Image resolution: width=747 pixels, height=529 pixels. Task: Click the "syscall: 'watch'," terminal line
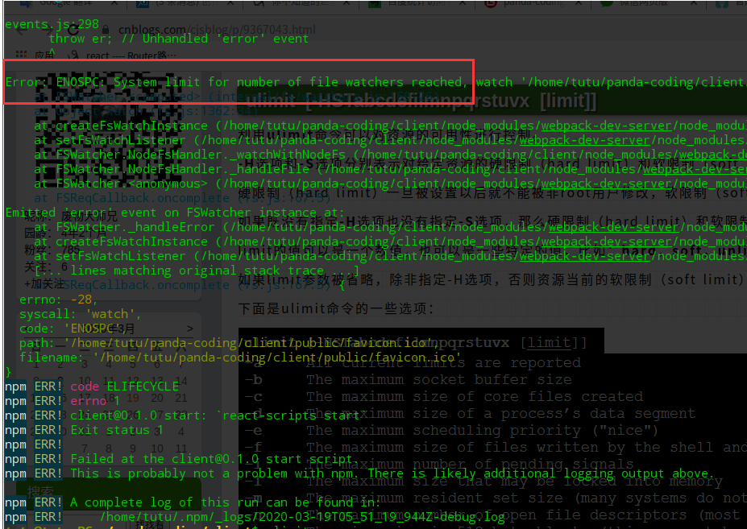[x=80, y=314]
